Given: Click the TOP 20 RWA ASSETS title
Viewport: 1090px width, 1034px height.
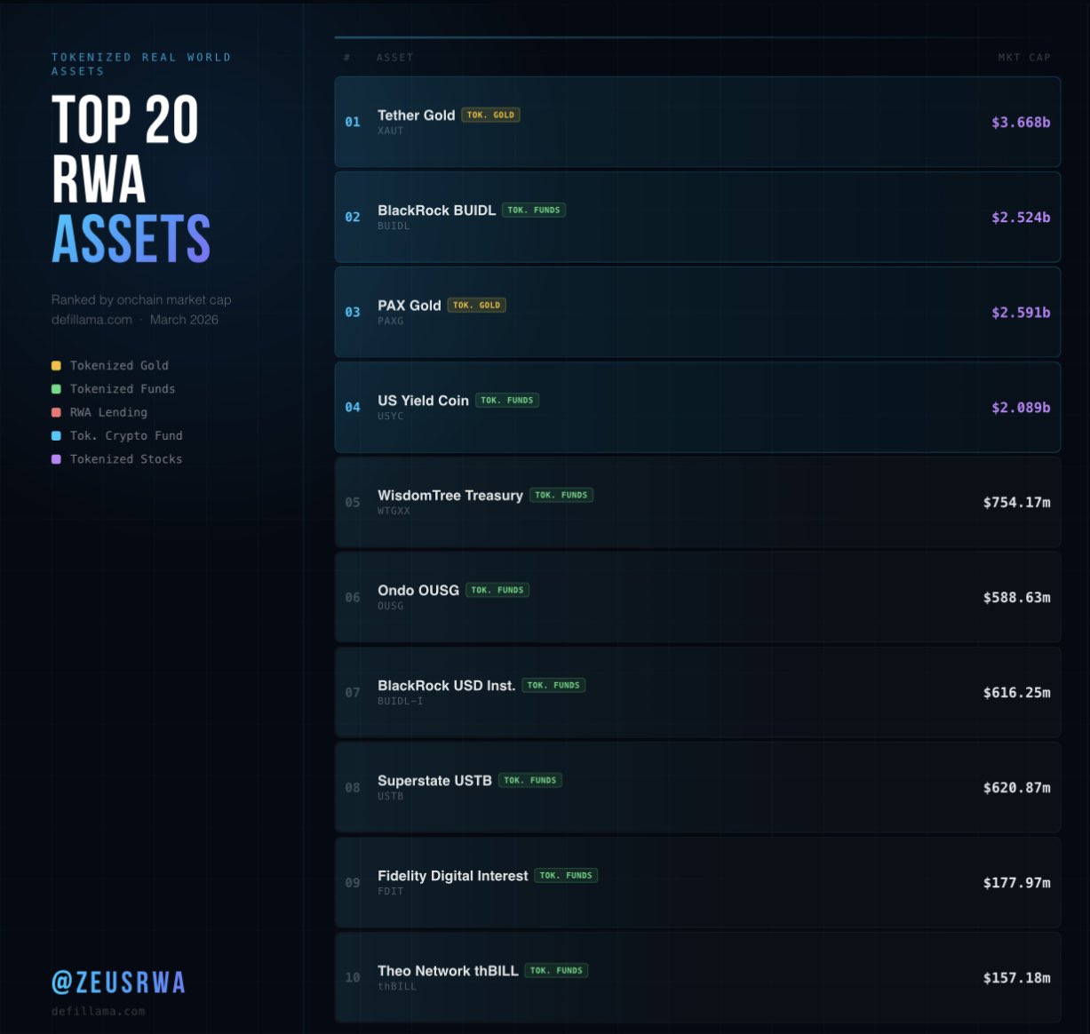Looking at the screenshot, I should pyautogui.click(x=131, y=179).
